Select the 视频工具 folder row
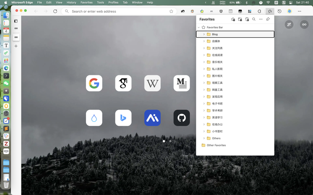Screen dimensions: 313x195 point(235,83)
